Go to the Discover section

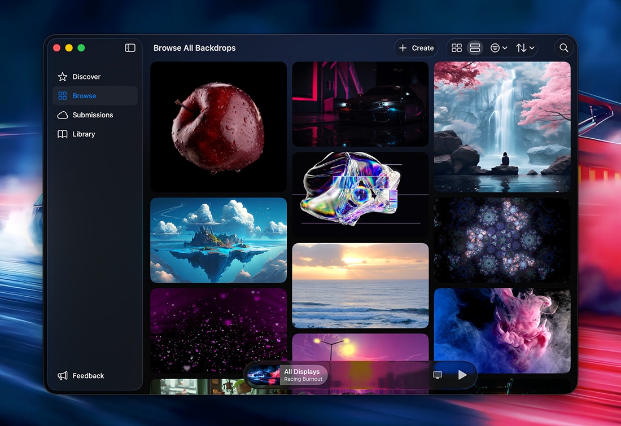coord(85,77)
